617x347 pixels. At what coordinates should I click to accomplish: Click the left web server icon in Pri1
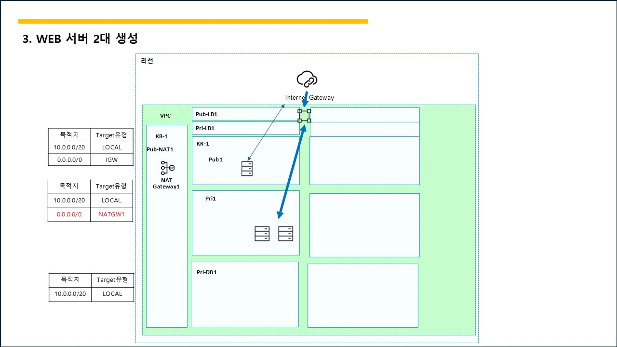[x=262, y=234]
